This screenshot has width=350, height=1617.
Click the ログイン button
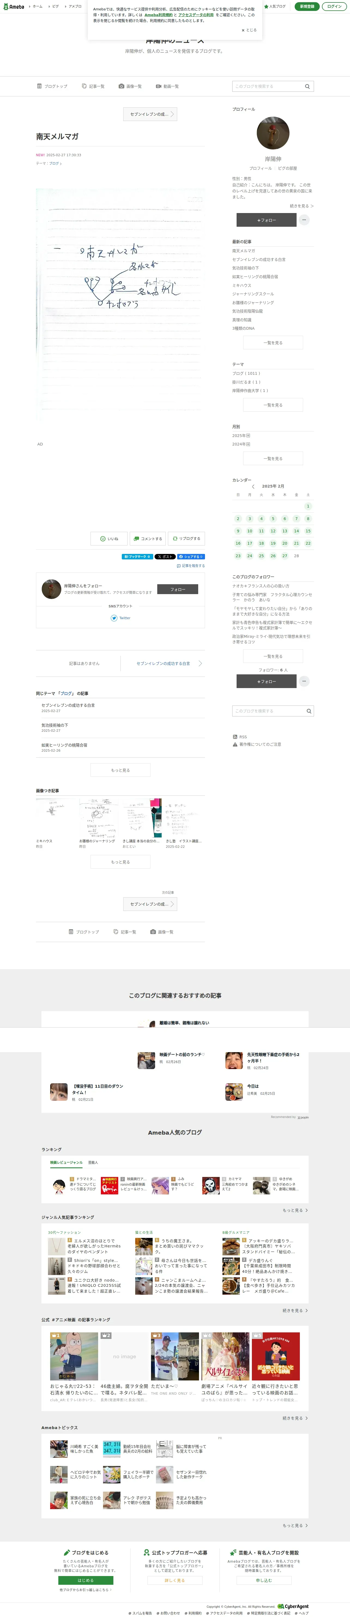(x=334, y=6)
